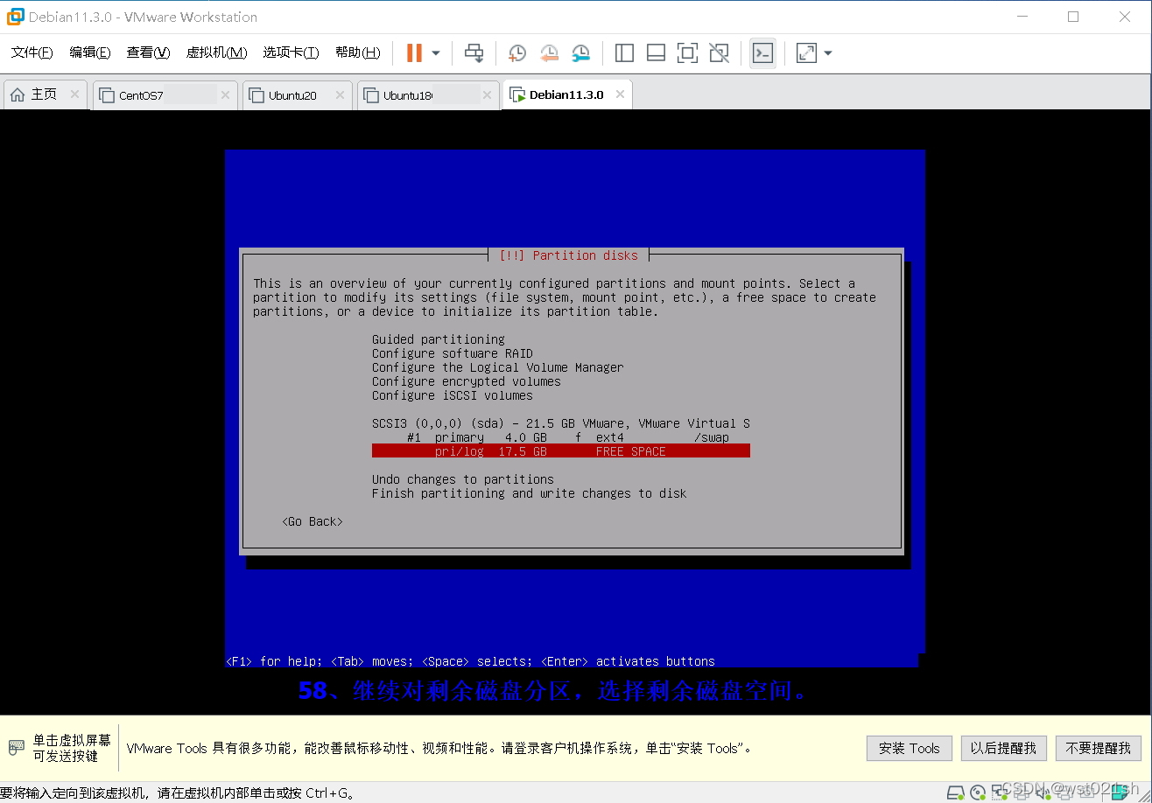Close the CentOS7 tab

(x=225, y=95)
